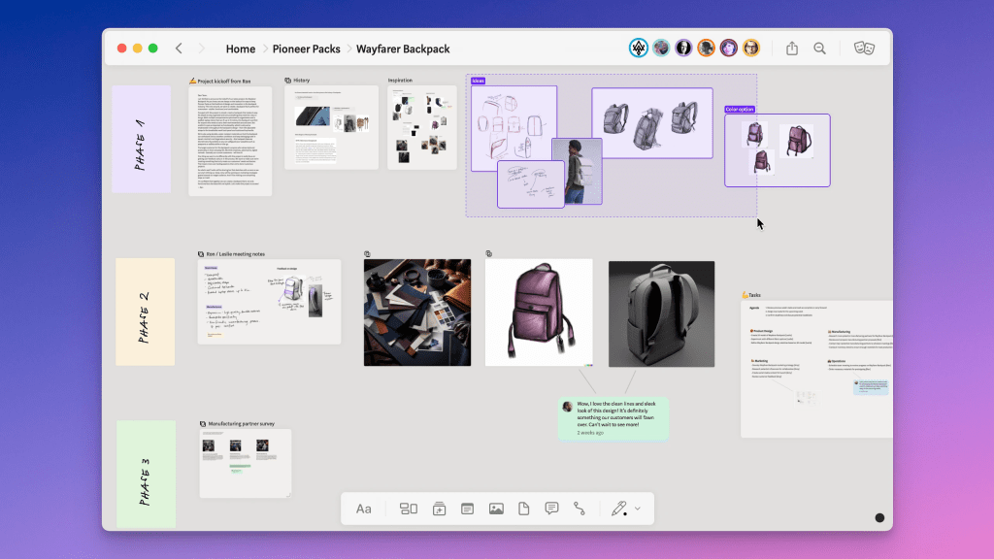
Task: Expand pen options chevron in toolbar
Action: [638, 509]
